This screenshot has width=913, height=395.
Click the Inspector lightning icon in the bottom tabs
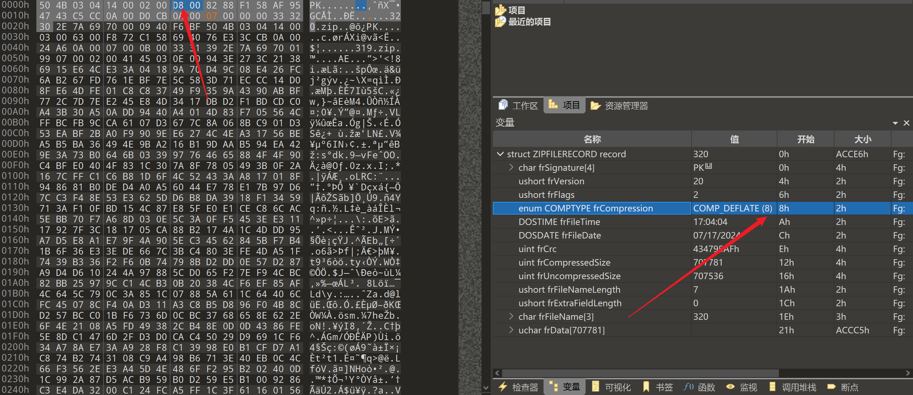tap(503, 387)
